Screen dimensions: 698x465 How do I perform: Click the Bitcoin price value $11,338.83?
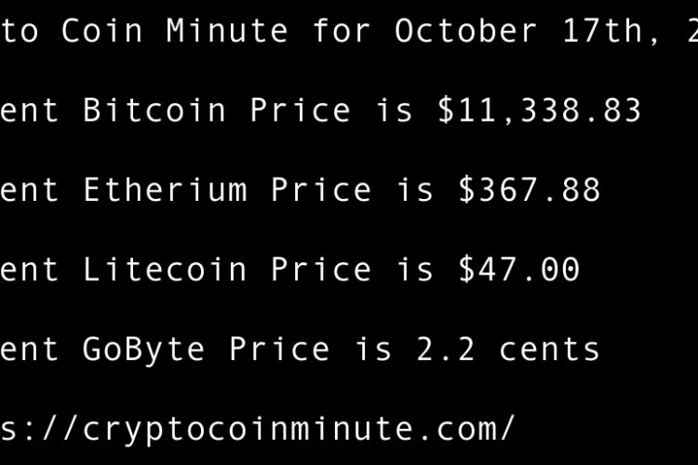coord(540,111)
